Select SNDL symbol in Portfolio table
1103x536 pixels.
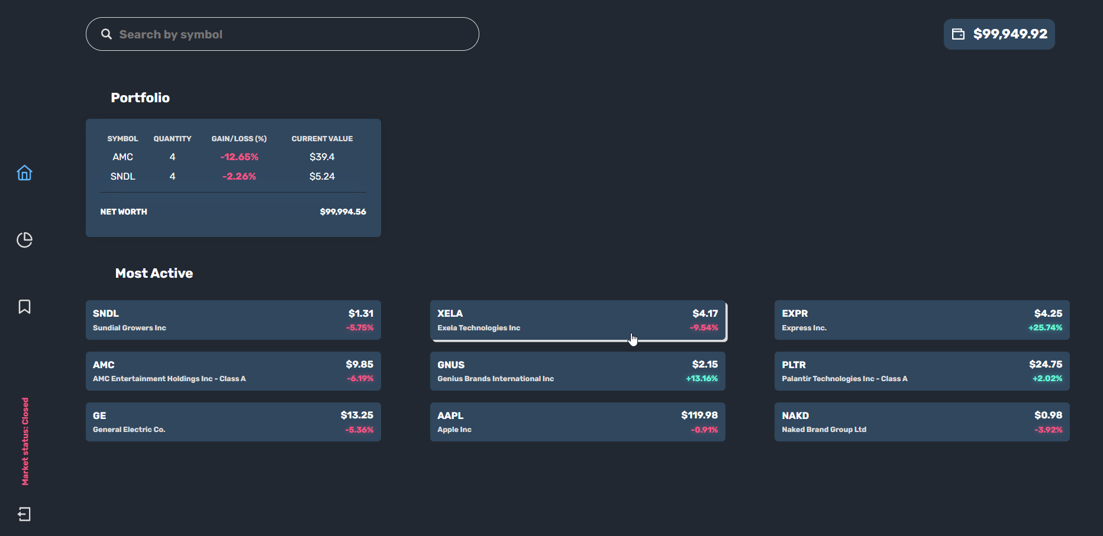click(x=122, y=176)
